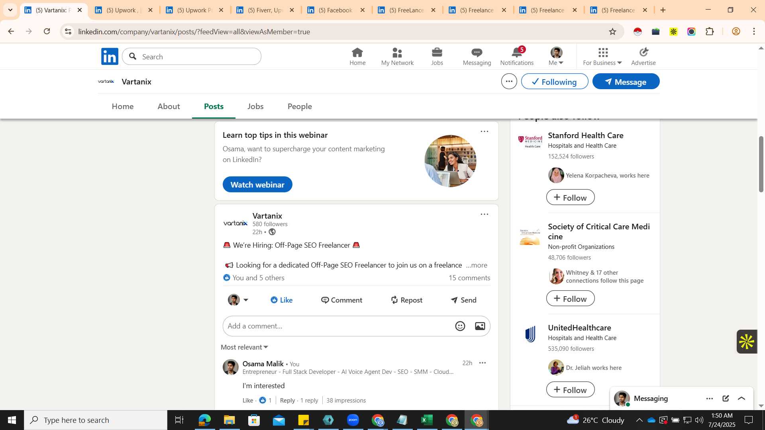View reactions You and 5 others
Image resolution: width=765 pixels, height=430 pixels.
(x=254, y=278)
